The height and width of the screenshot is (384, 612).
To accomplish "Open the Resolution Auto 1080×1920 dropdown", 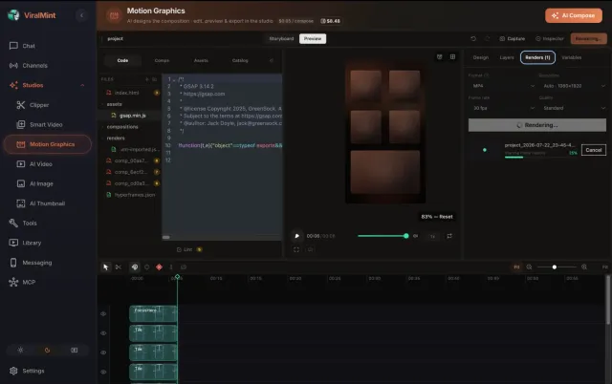I will point(573,86).
